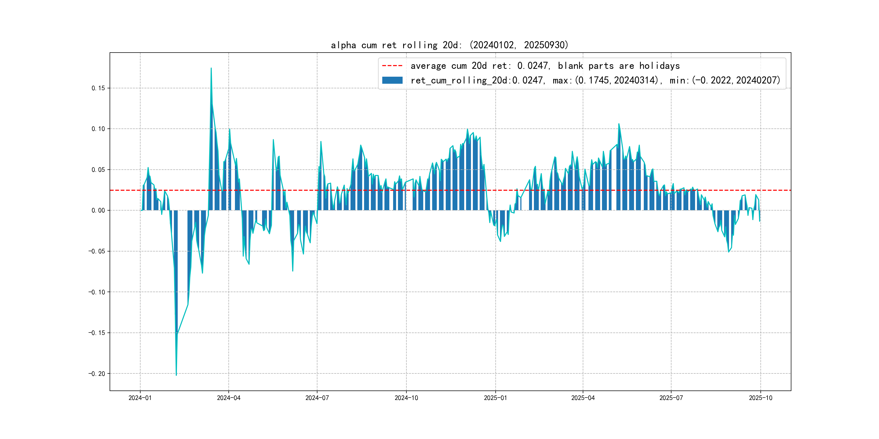Click the 0.00 y-axis tick label
This screenshot has width=879, height=439.
point(98,210)
